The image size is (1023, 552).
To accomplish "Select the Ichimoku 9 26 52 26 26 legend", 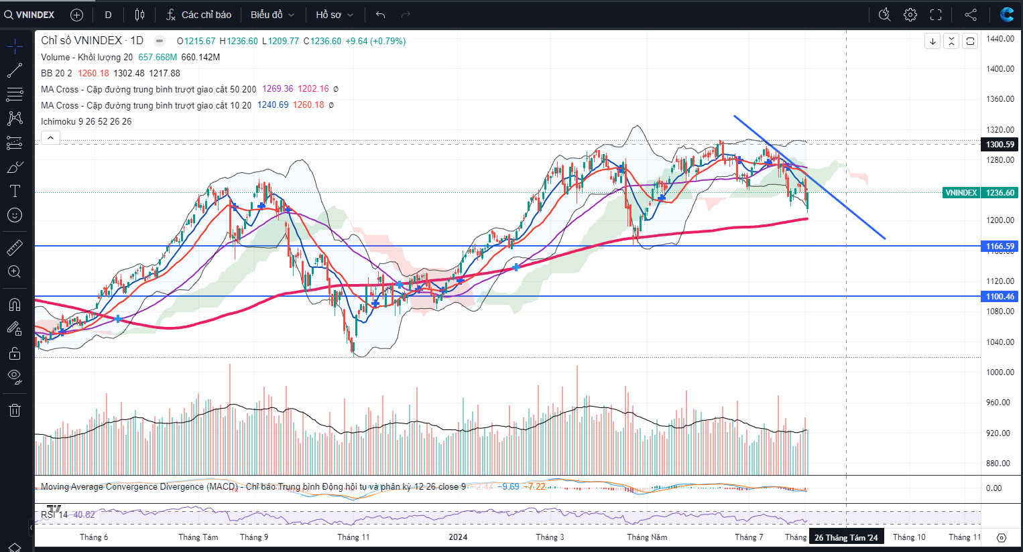I will point(86,121).
